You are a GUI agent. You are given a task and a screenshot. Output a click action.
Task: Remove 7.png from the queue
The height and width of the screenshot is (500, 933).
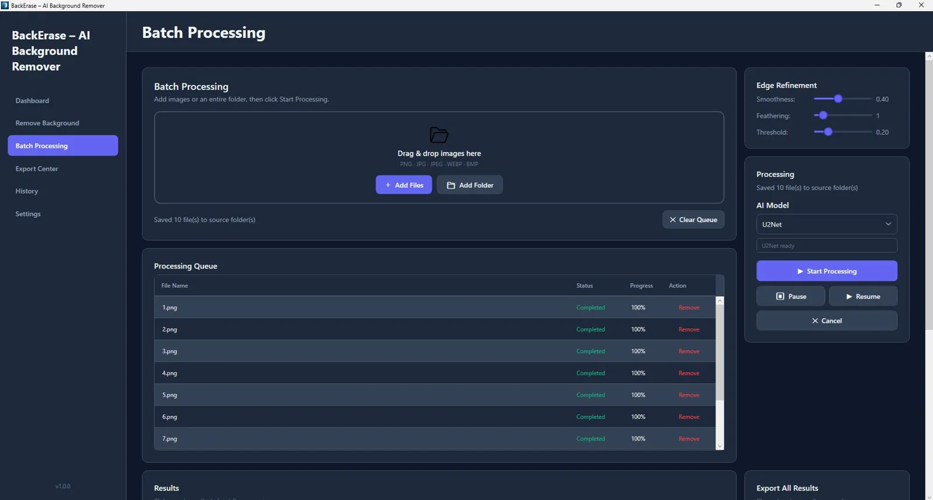[689, 439]
